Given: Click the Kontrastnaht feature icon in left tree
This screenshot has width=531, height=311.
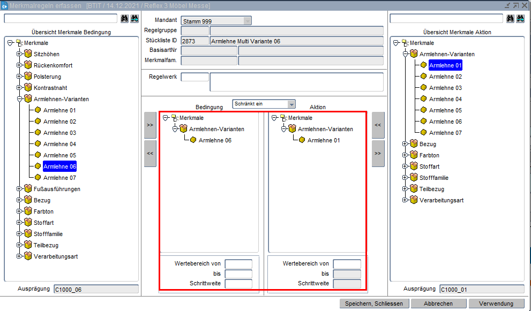Looking at the screenshot, I should pos(28,88).
